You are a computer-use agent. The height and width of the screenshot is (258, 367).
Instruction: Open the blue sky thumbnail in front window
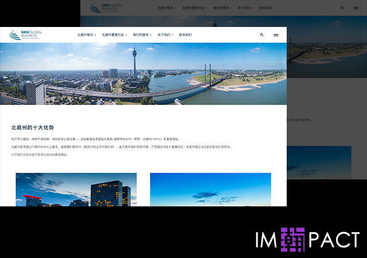pos(210,190)
